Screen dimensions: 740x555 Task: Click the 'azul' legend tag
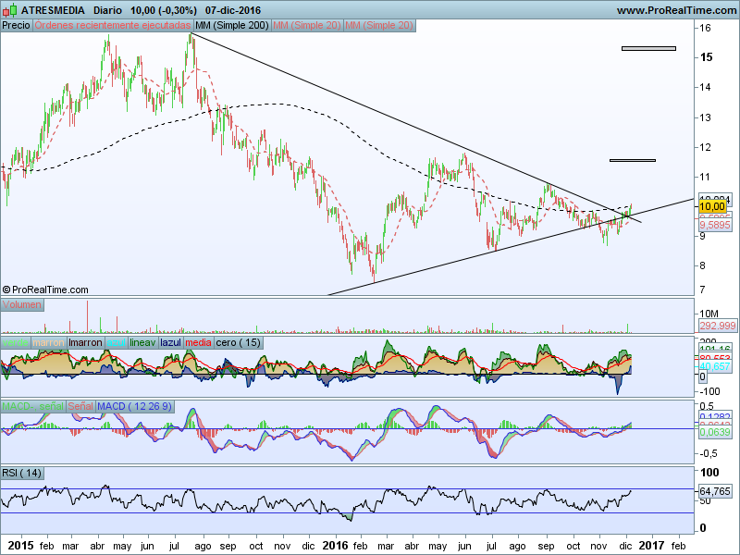point(116,342)
